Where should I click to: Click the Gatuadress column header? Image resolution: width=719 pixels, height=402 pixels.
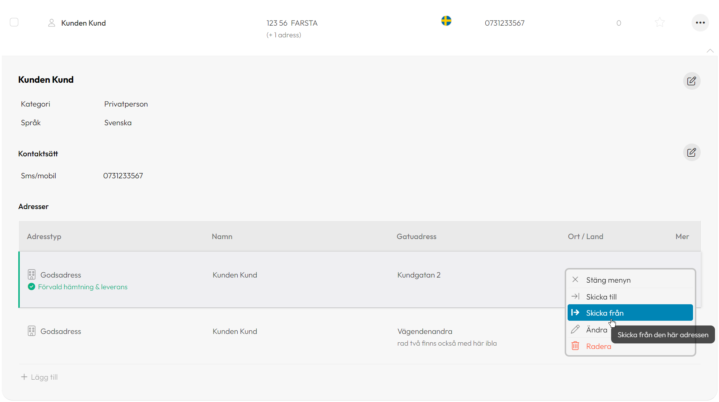[x=417, y=237]
